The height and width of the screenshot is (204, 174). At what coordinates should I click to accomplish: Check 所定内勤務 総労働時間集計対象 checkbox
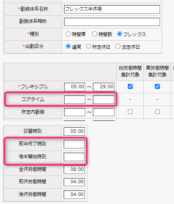click(130, 112)
